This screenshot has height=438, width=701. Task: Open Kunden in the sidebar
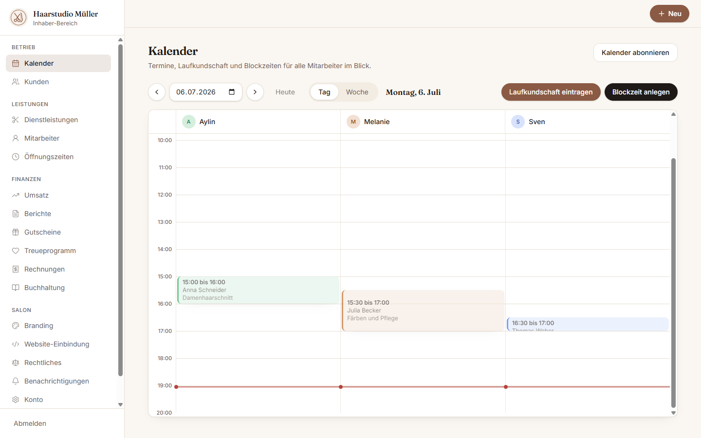point(58,82)
